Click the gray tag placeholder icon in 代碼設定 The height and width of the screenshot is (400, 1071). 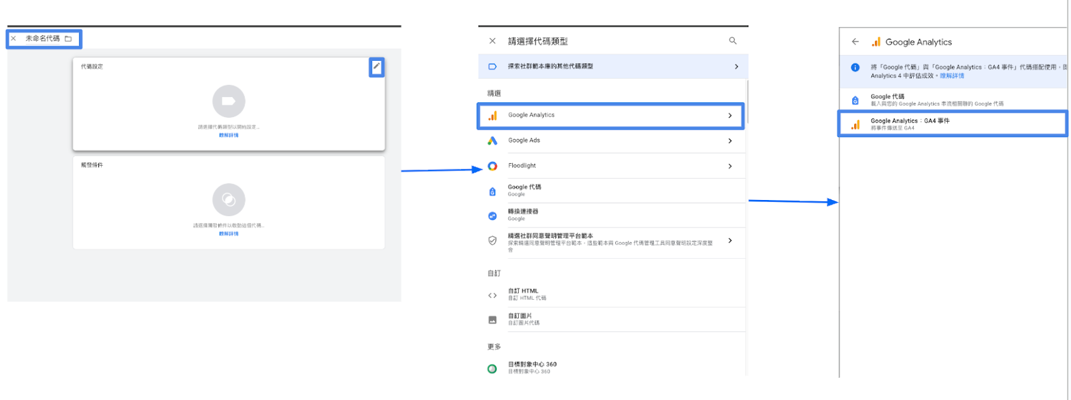(x=229, y=102)
